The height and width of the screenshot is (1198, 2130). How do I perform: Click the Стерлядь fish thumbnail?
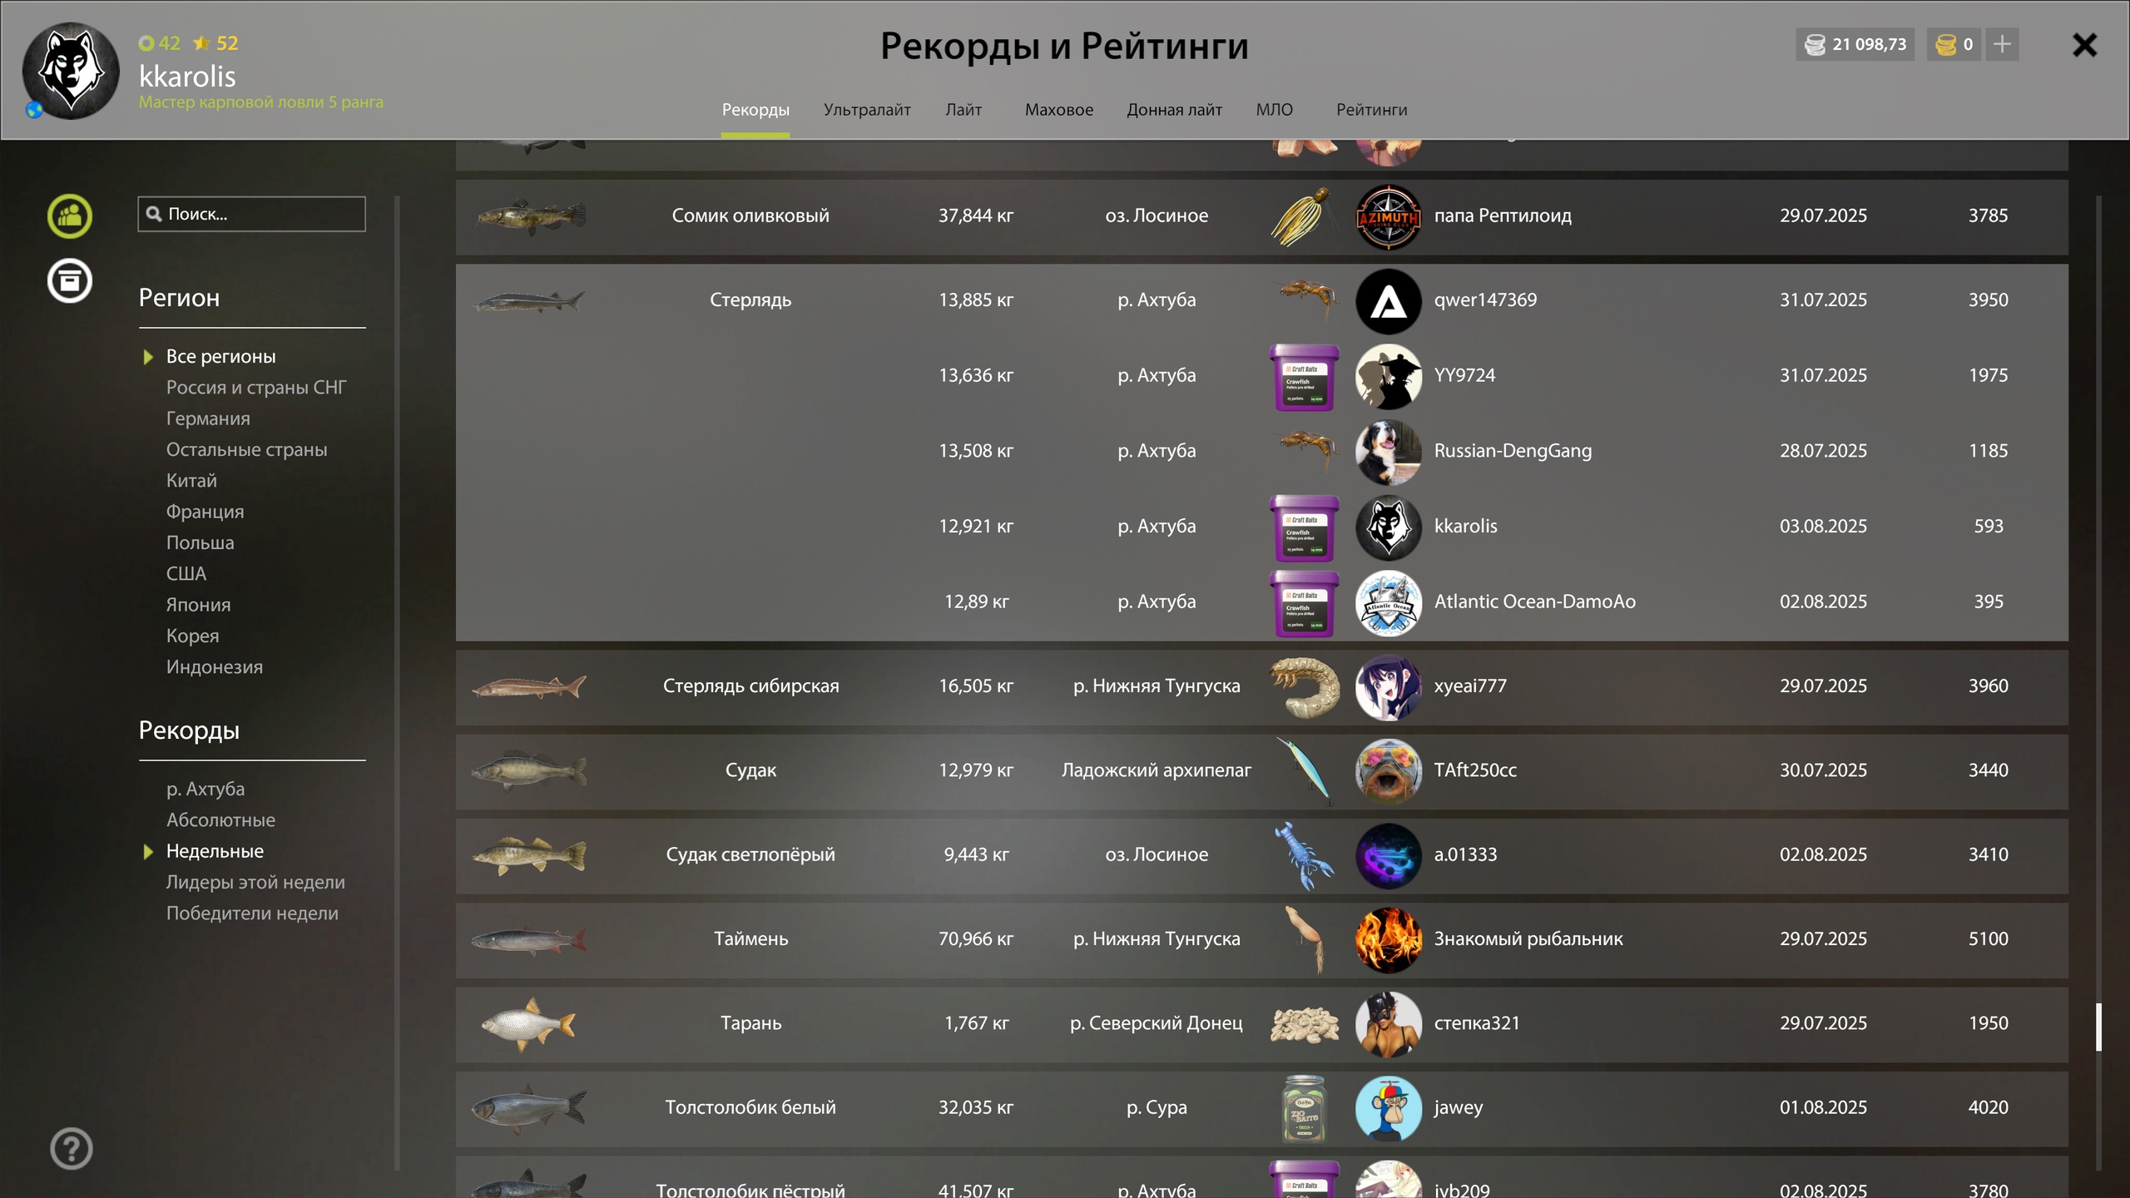(529, 300)
